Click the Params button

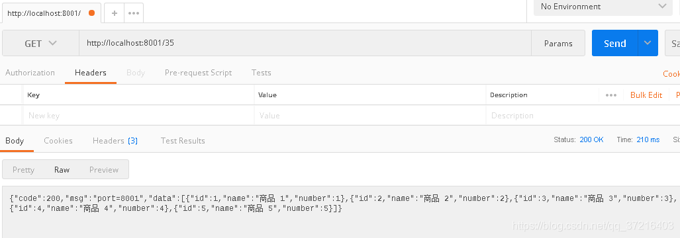pos(558,43)
